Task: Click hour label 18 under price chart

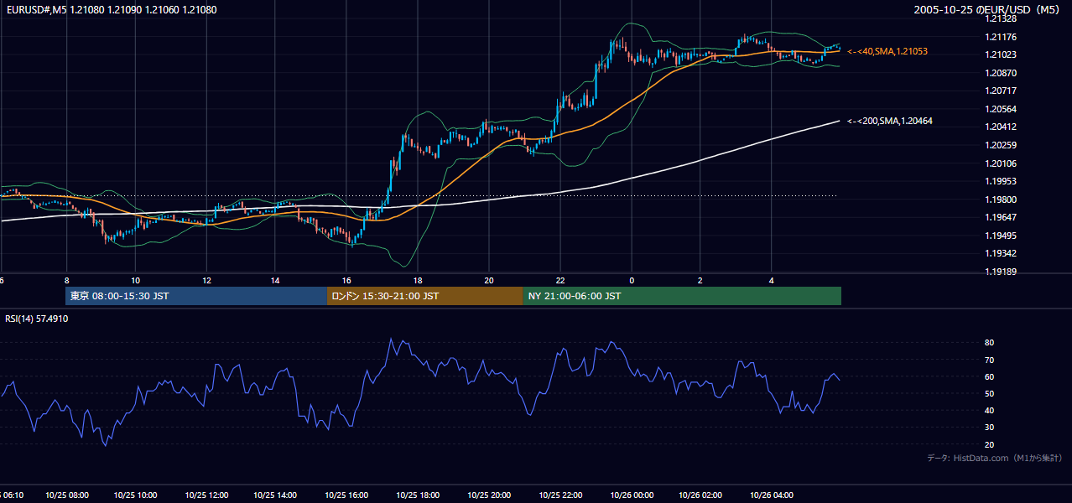Action: (418, 280)
